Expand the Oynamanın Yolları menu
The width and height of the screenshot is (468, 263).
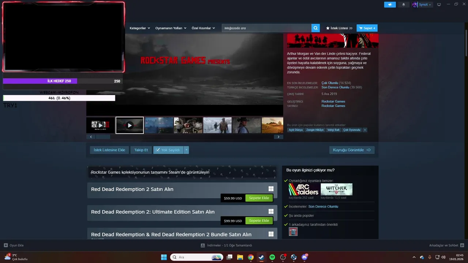[x=171, y=28]
